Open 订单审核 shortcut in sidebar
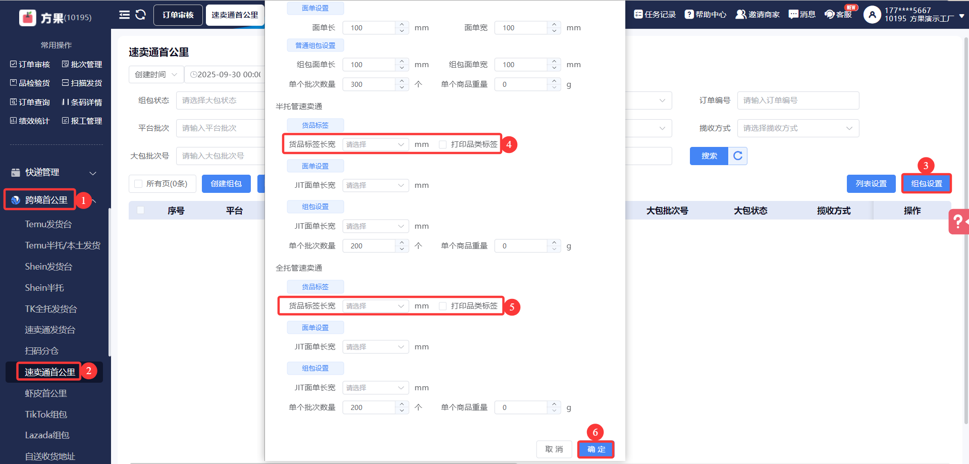The width and height of the screenshot is (969, 464). tap(30, 64)
